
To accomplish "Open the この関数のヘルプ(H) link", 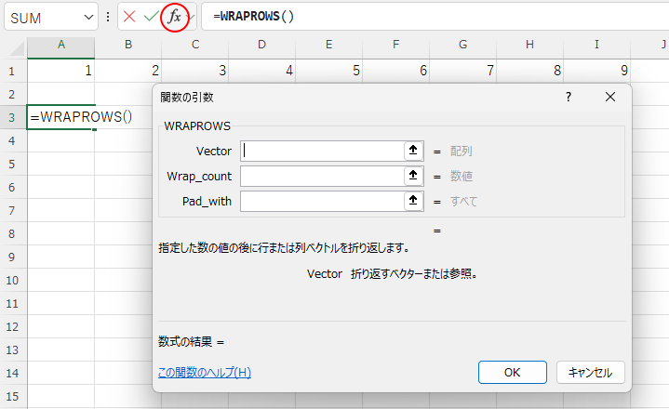I will pyautogui.click(x=205, y=373).
